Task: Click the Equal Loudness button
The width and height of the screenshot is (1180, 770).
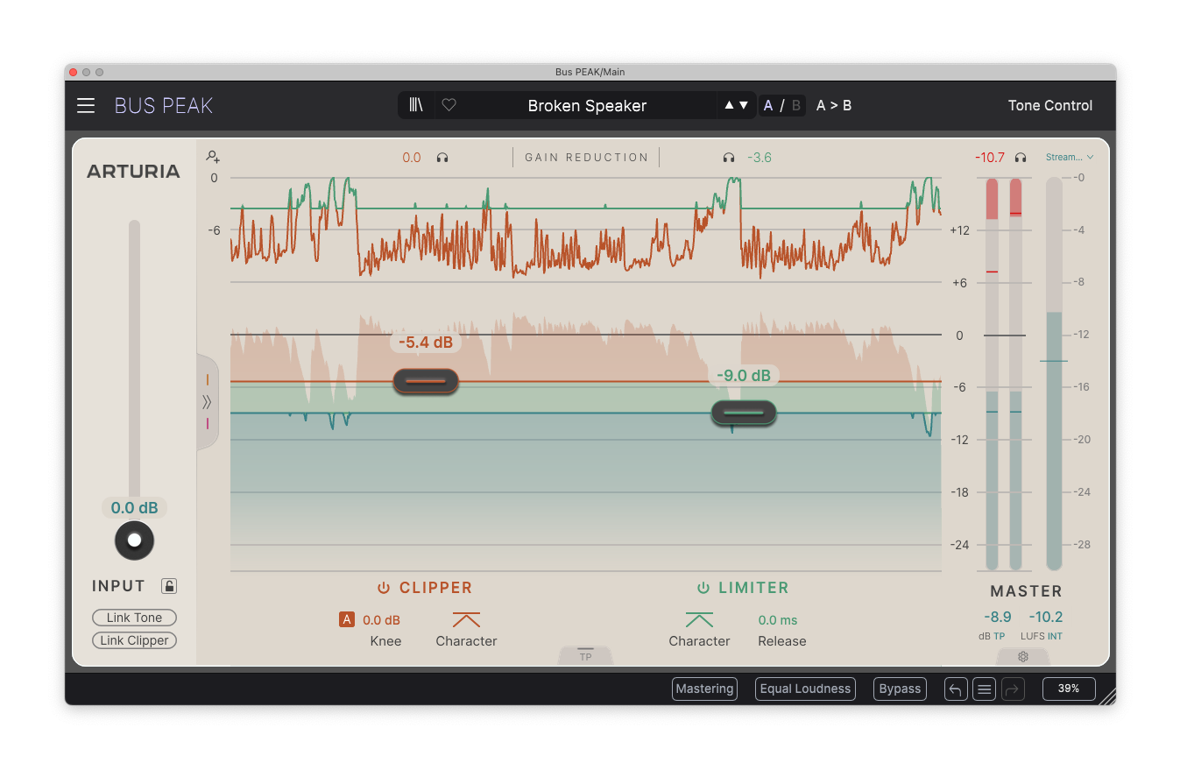Action: point(804,689)
